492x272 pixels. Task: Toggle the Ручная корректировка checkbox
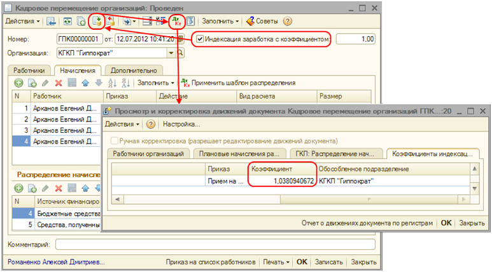[x=115, y=140]
